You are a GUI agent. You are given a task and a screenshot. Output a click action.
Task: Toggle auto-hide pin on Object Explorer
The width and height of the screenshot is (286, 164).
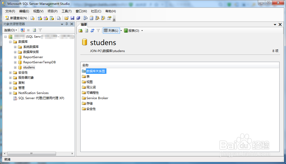click(67, 24)
